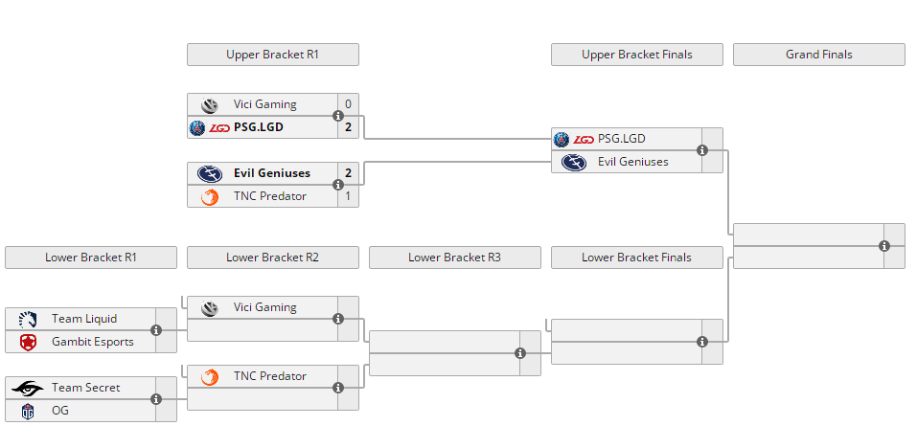917x426 pixels.
Task: Click the Gambit Esports logo icon
Action: point(28,342)
